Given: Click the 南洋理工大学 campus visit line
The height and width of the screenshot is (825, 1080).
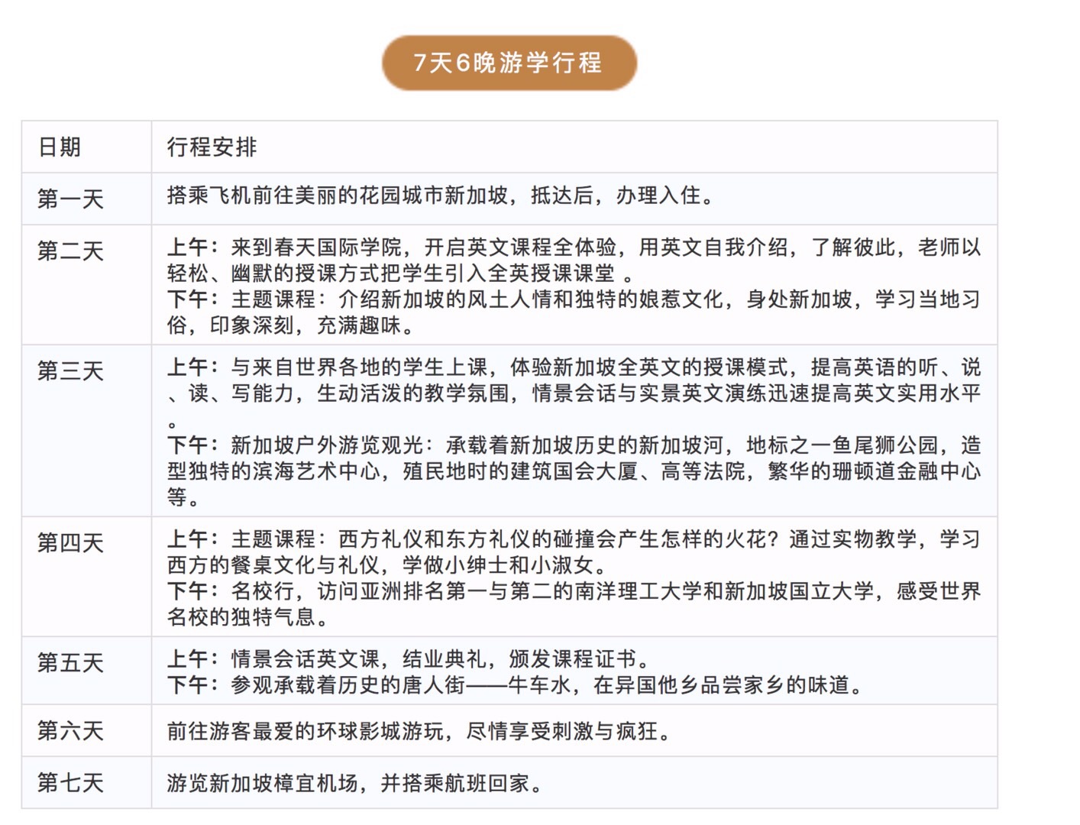Looking at the screenshot, I should click(573, 591).
